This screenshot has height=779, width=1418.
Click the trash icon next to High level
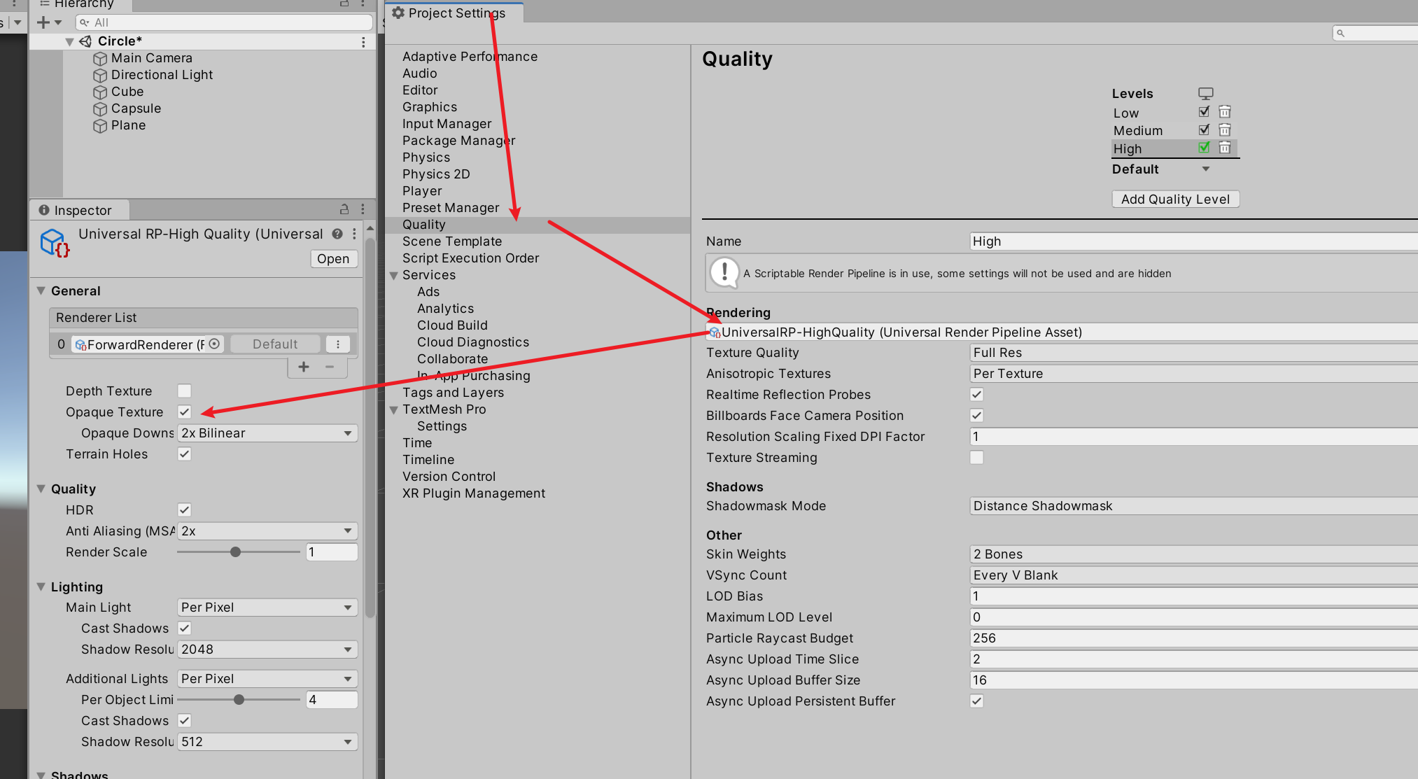(1225, 148)
